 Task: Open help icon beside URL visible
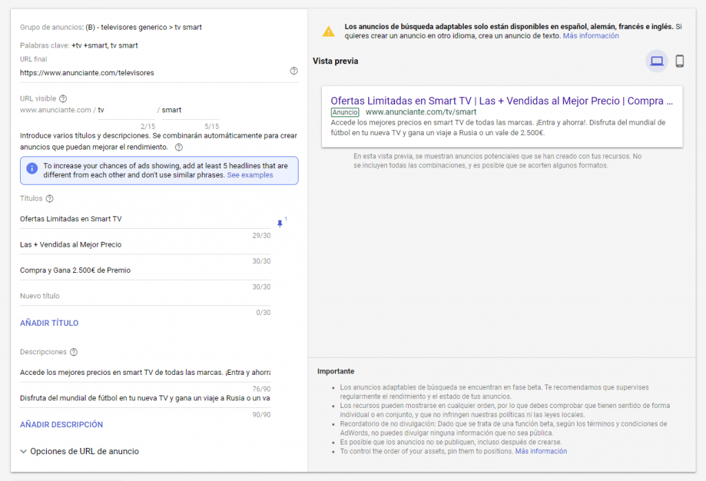(63, 99)
